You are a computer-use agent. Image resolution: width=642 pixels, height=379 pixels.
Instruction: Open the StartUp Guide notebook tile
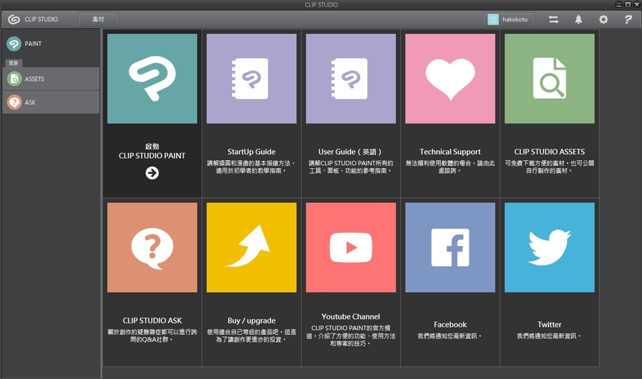pos(251,79)
